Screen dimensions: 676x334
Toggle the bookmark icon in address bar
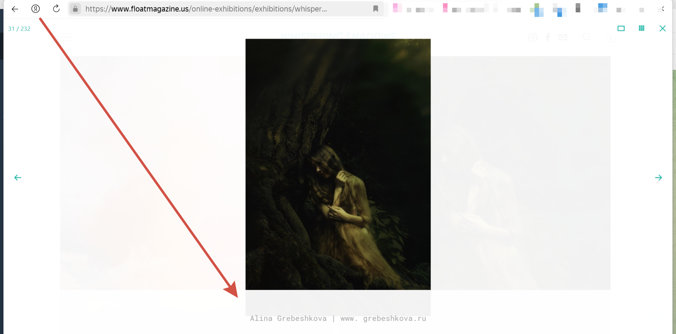(x=376, y=9)
